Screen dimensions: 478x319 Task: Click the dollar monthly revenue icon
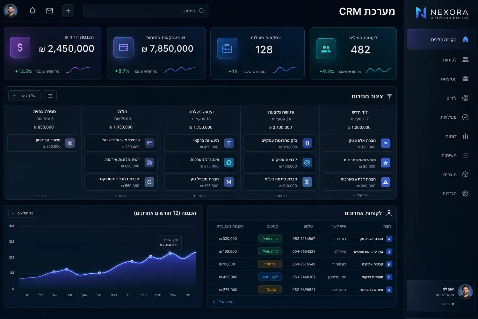coord(20,48)
